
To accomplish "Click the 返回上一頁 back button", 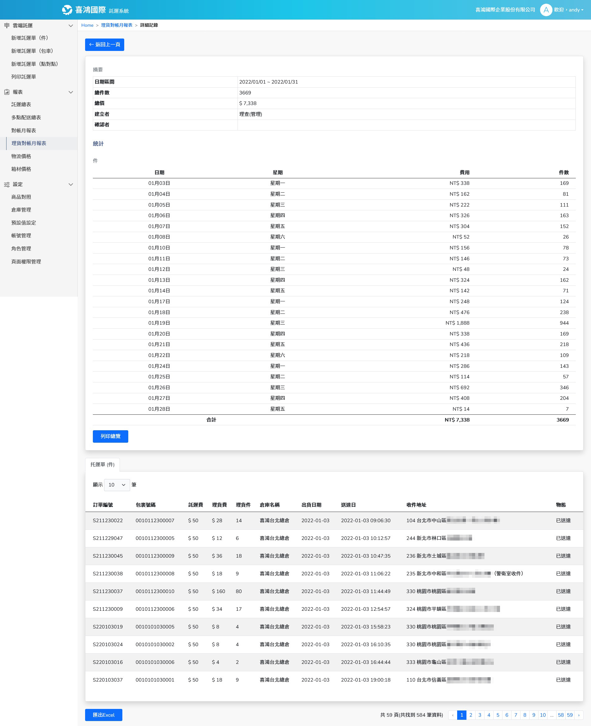I will tap(105, 45).
